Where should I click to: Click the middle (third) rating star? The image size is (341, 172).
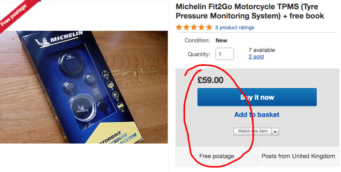[x=194, y=27]
